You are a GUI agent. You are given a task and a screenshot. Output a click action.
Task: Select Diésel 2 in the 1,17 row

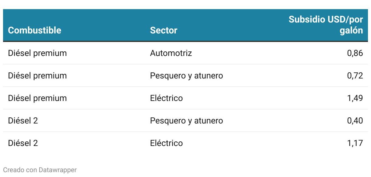pos(23,143)
